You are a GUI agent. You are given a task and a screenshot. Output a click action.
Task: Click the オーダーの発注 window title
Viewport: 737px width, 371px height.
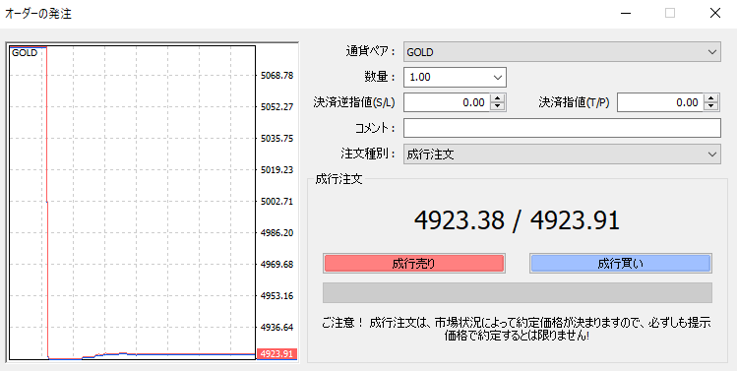38,13
